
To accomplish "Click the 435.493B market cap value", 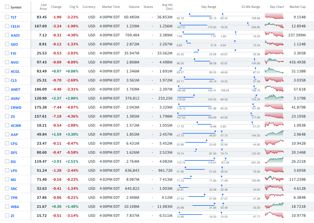I will [297, 62].
